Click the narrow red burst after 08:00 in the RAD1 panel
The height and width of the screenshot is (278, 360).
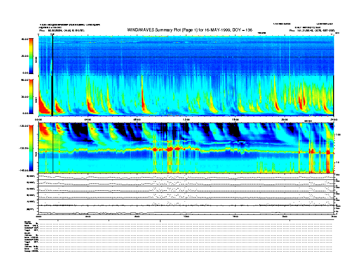click(144, 101)
